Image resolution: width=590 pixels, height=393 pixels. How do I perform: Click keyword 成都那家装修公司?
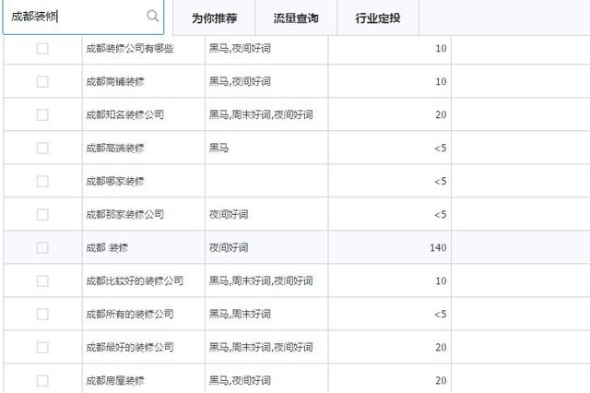click(125, 215)
